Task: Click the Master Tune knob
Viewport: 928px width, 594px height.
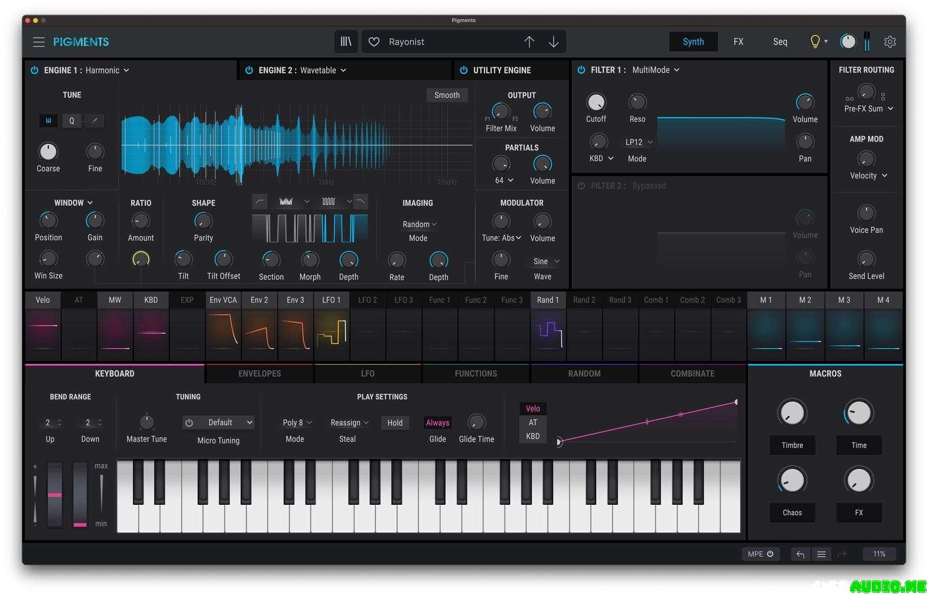Action: click(x=147, y=422)
